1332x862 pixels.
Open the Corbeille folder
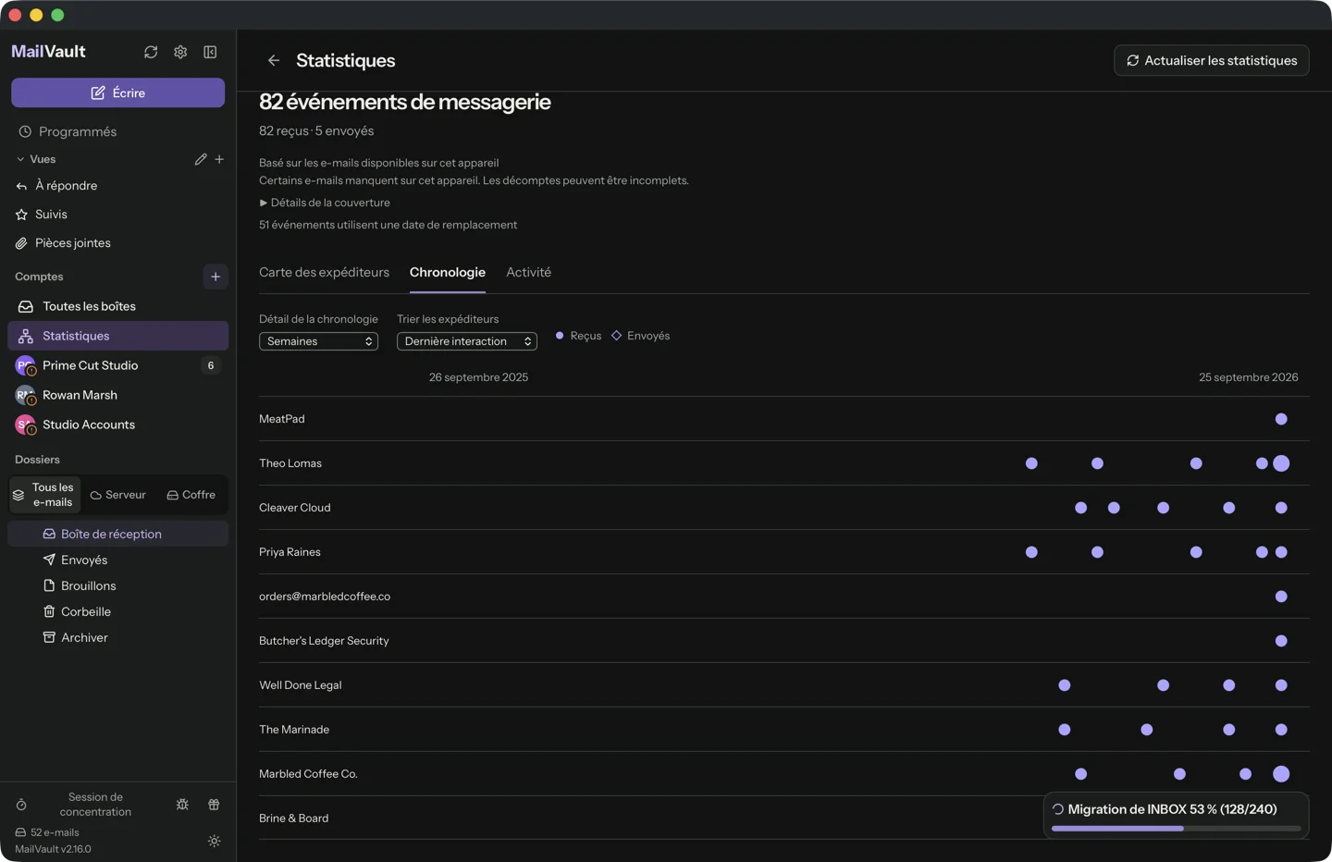pyautogui.click(x=117, y=611)
